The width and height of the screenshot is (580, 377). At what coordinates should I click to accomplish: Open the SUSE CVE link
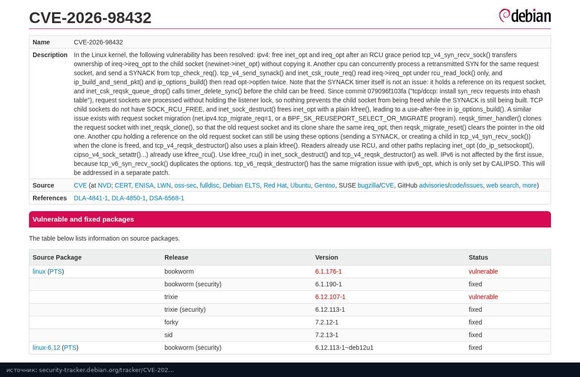click(x=387, y=185)
